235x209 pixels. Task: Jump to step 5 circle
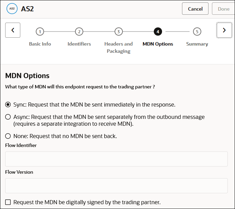point(197,32)
